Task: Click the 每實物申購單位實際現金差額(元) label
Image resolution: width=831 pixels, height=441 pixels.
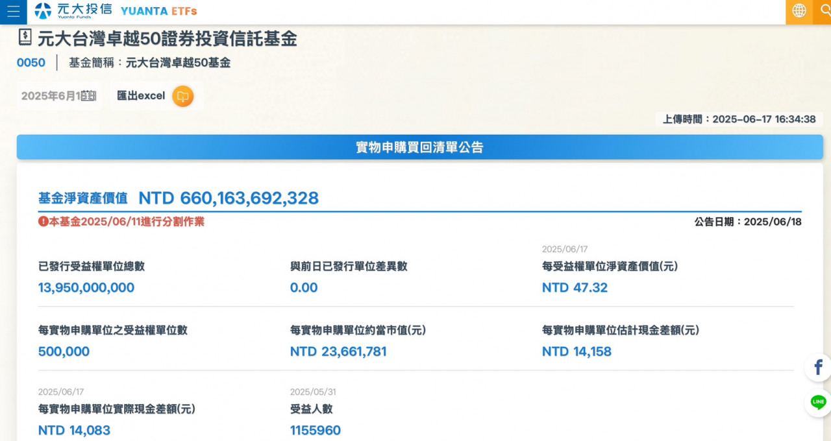Action: tap(117, 409)
